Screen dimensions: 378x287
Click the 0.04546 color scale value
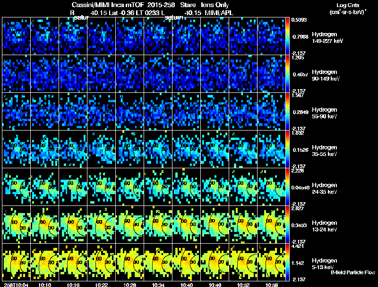[301, 188]
